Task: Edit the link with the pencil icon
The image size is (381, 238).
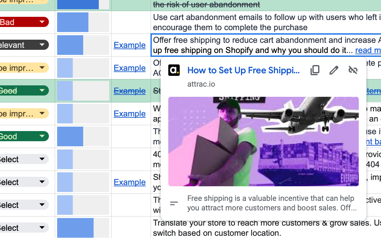Action: coord(334,70)
